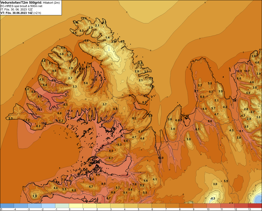Click the legend swatch between -3 and -2

35,206
